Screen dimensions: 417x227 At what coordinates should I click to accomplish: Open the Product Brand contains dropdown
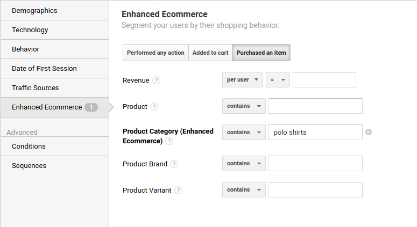click(244, 164)
